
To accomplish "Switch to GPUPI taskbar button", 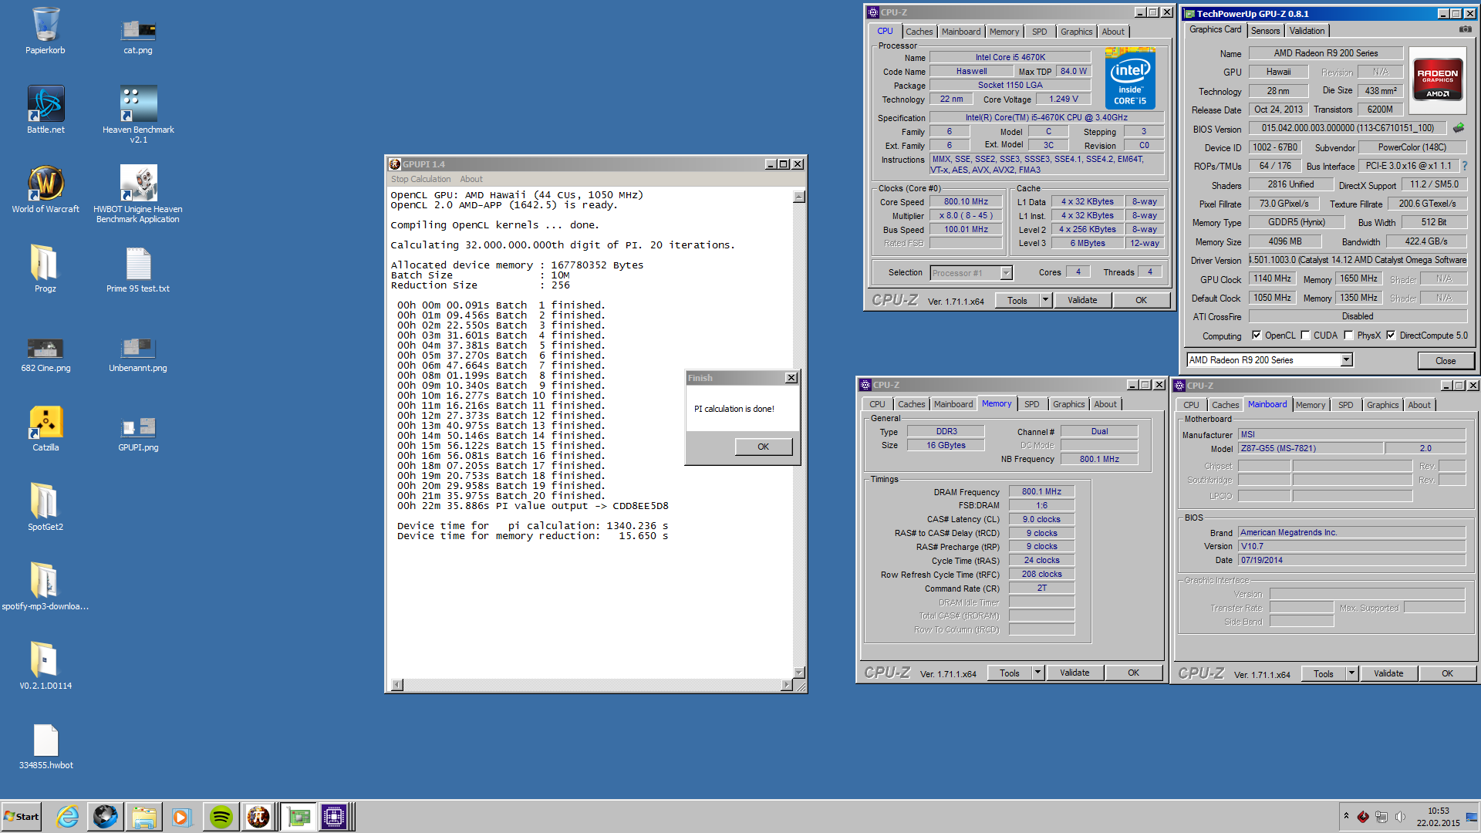I will pyautogui.click(x=258, y=817).
